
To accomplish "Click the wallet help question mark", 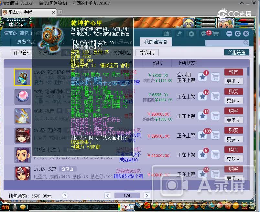I will tap(65, 196).
